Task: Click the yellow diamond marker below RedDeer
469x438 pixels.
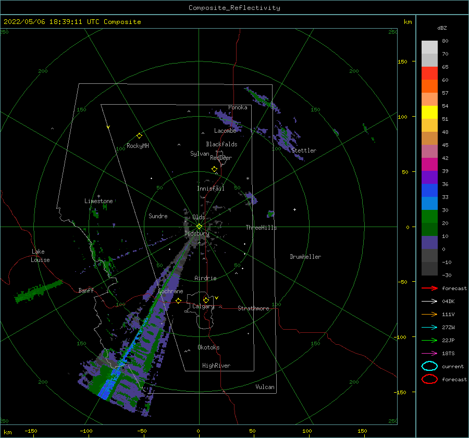Action: pos(214,169)
